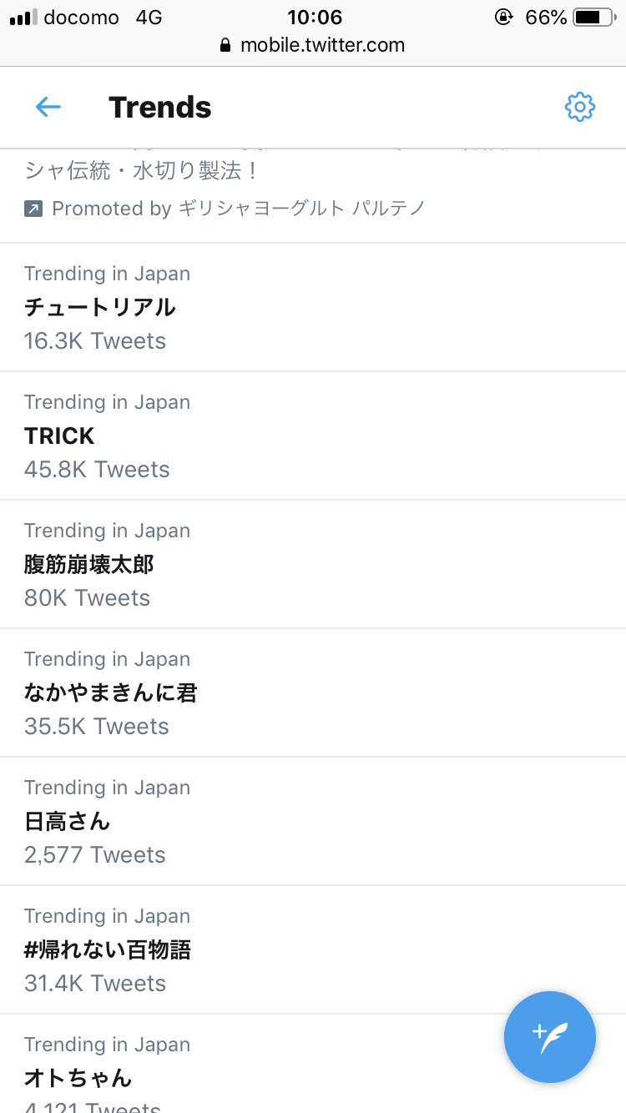Open the 日高さん trend

tap(68, 821)
